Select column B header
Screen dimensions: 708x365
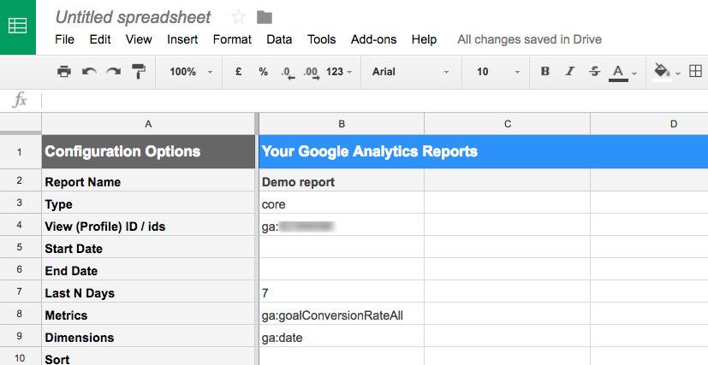(x=342, y=124)
